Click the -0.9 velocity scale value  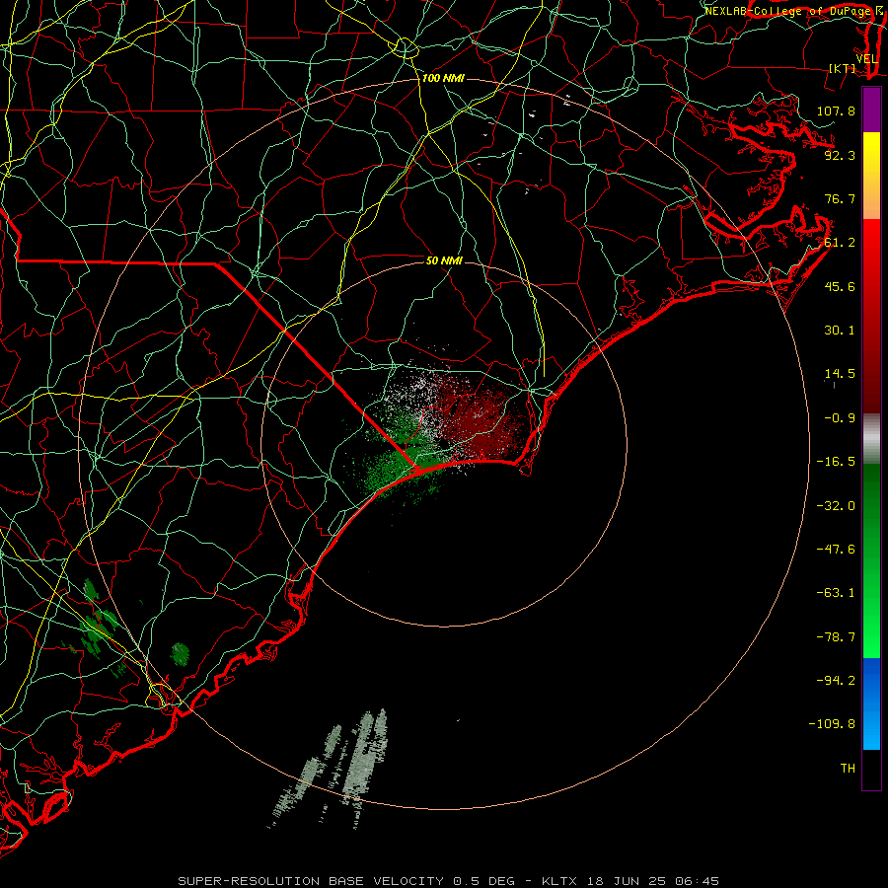click(x=840, y=418)
